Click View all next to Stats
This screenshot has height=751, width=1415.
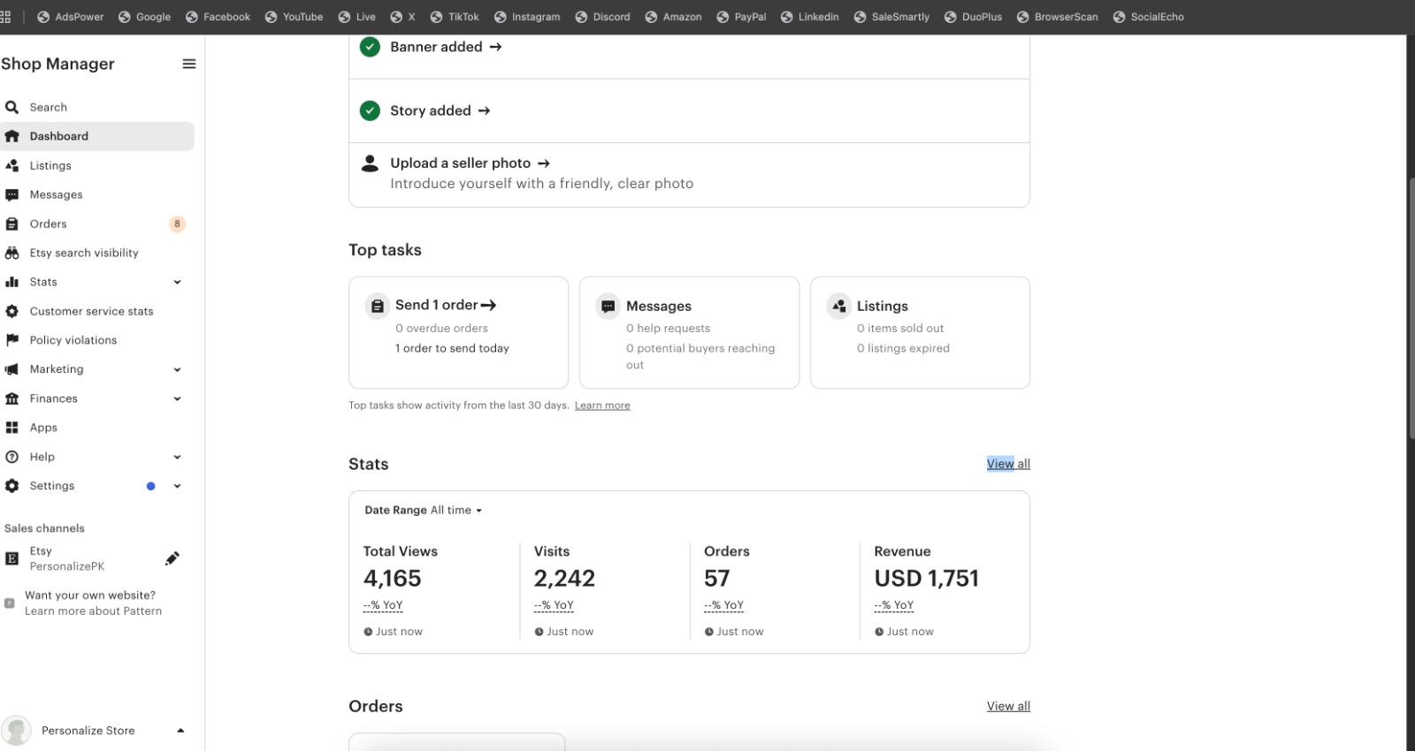pos(1008,464)
